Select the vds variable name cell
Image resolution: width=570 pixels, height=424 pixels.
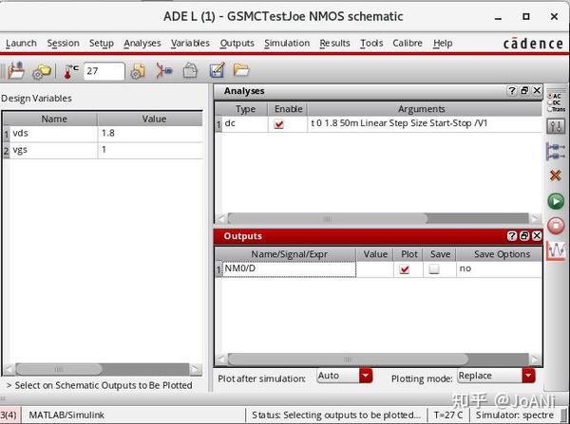(54, 134)
